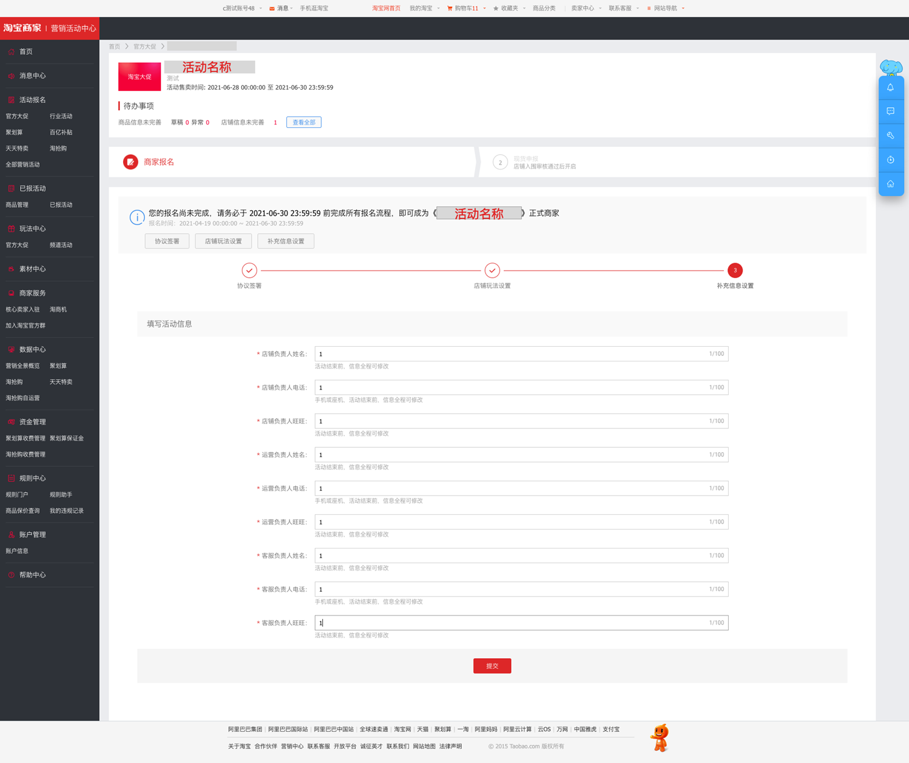
Task: Click the 店铺负责人姓名 input field
Action: [522, 354]
